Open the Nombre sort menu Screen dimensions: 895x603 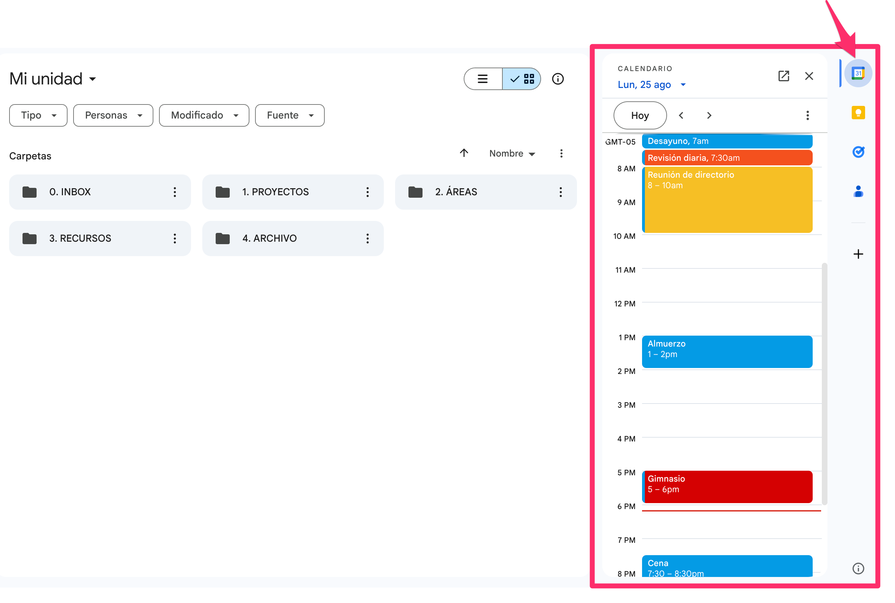[x=512, y=153]
